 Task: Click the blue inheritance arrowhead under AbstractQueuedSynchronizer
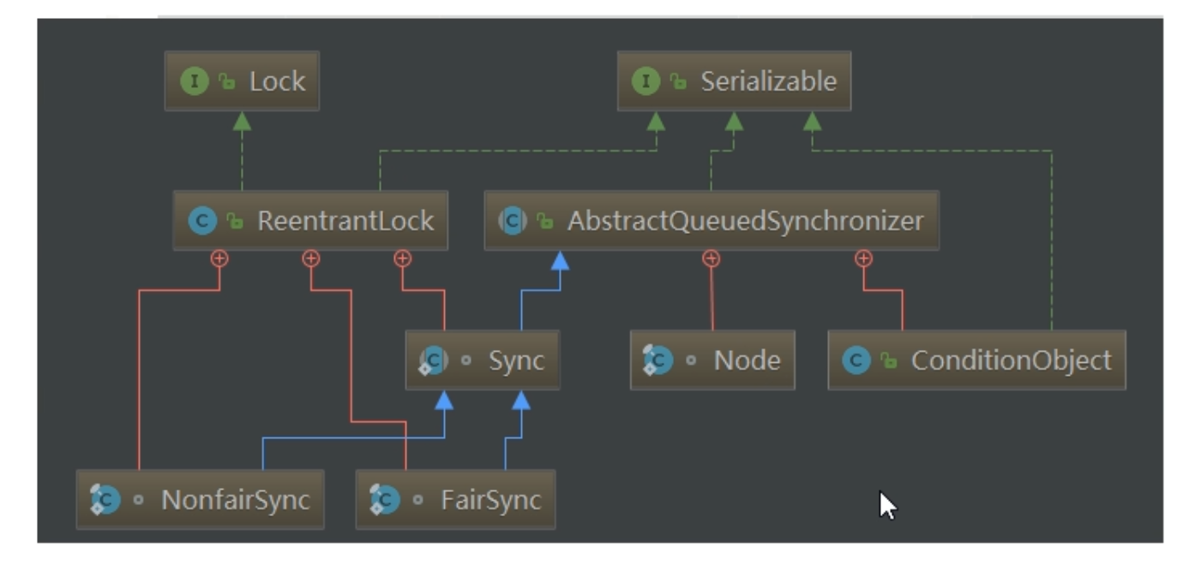coord(560,260)
